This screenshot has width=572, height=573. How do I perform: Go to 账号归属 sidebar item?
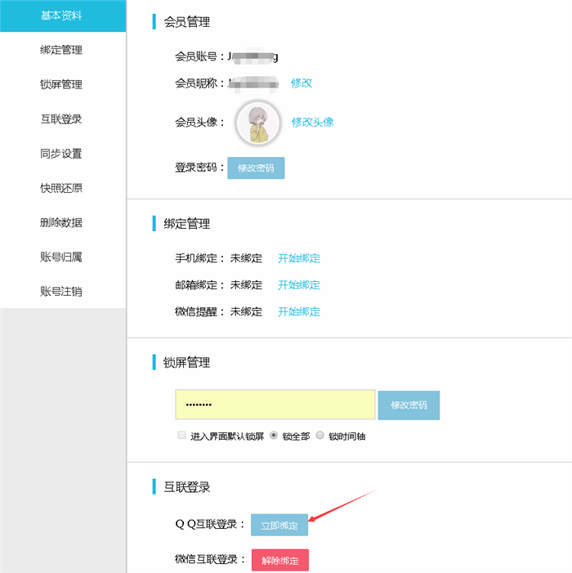[61, 257]
